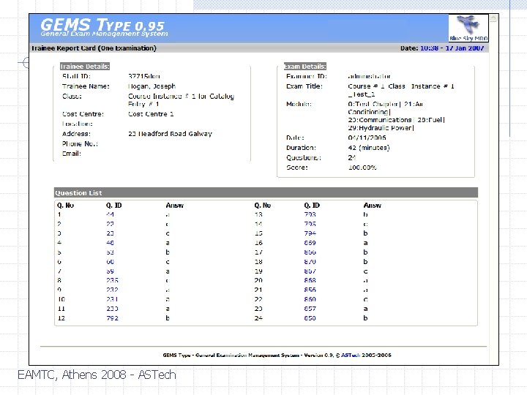Open Q. ID 857 link for question 23
This screenshot has height=395, width=527.
[x=310, y=309]
